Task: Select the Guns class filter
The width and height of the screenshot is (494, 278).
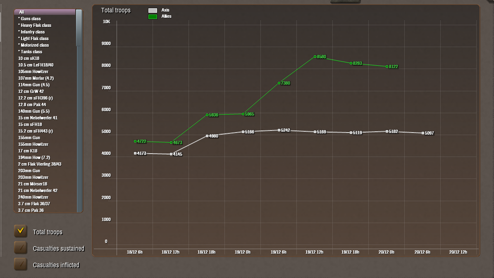Action: pos(45,19)
